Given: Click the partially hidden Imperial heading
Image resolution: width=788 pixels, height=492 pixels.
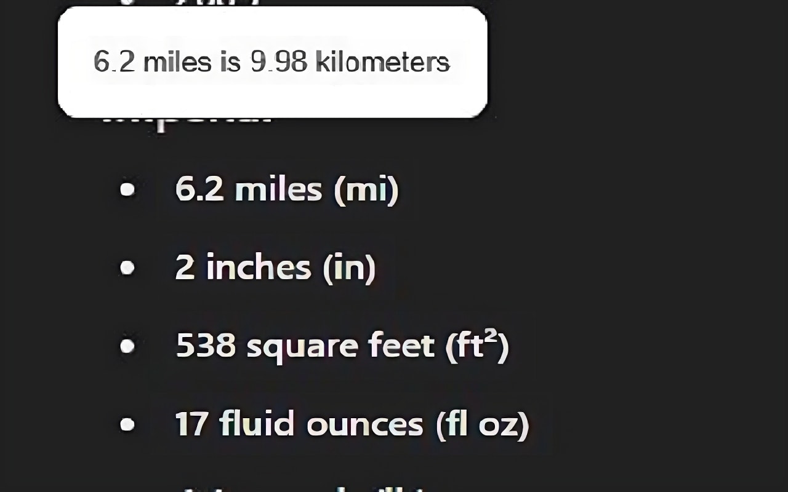Looking at the screenshot, I should (187, 122).
